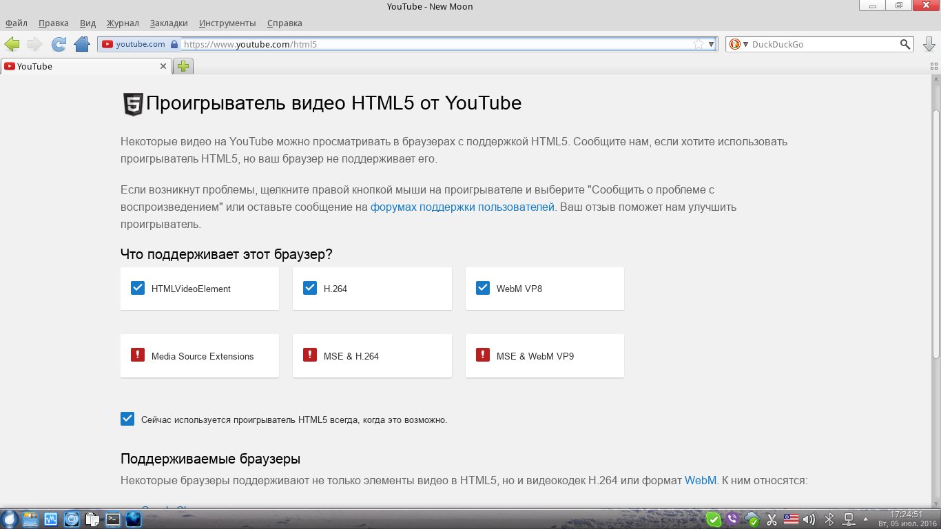Open the KDE application launcher

(x=9, y=519)
